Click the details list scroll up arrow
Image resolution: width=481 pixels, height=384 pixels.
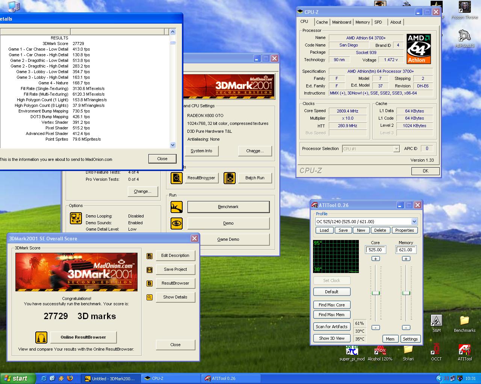pos(173,32)
